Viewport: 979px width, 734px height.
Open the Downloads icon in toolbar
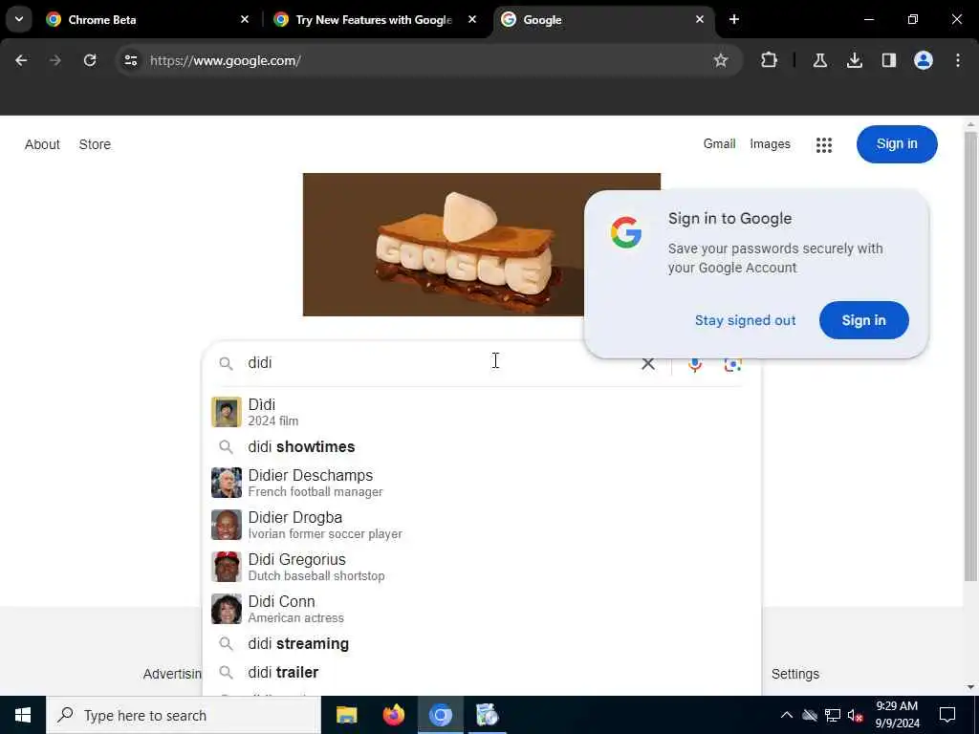[x=854, y=60]
